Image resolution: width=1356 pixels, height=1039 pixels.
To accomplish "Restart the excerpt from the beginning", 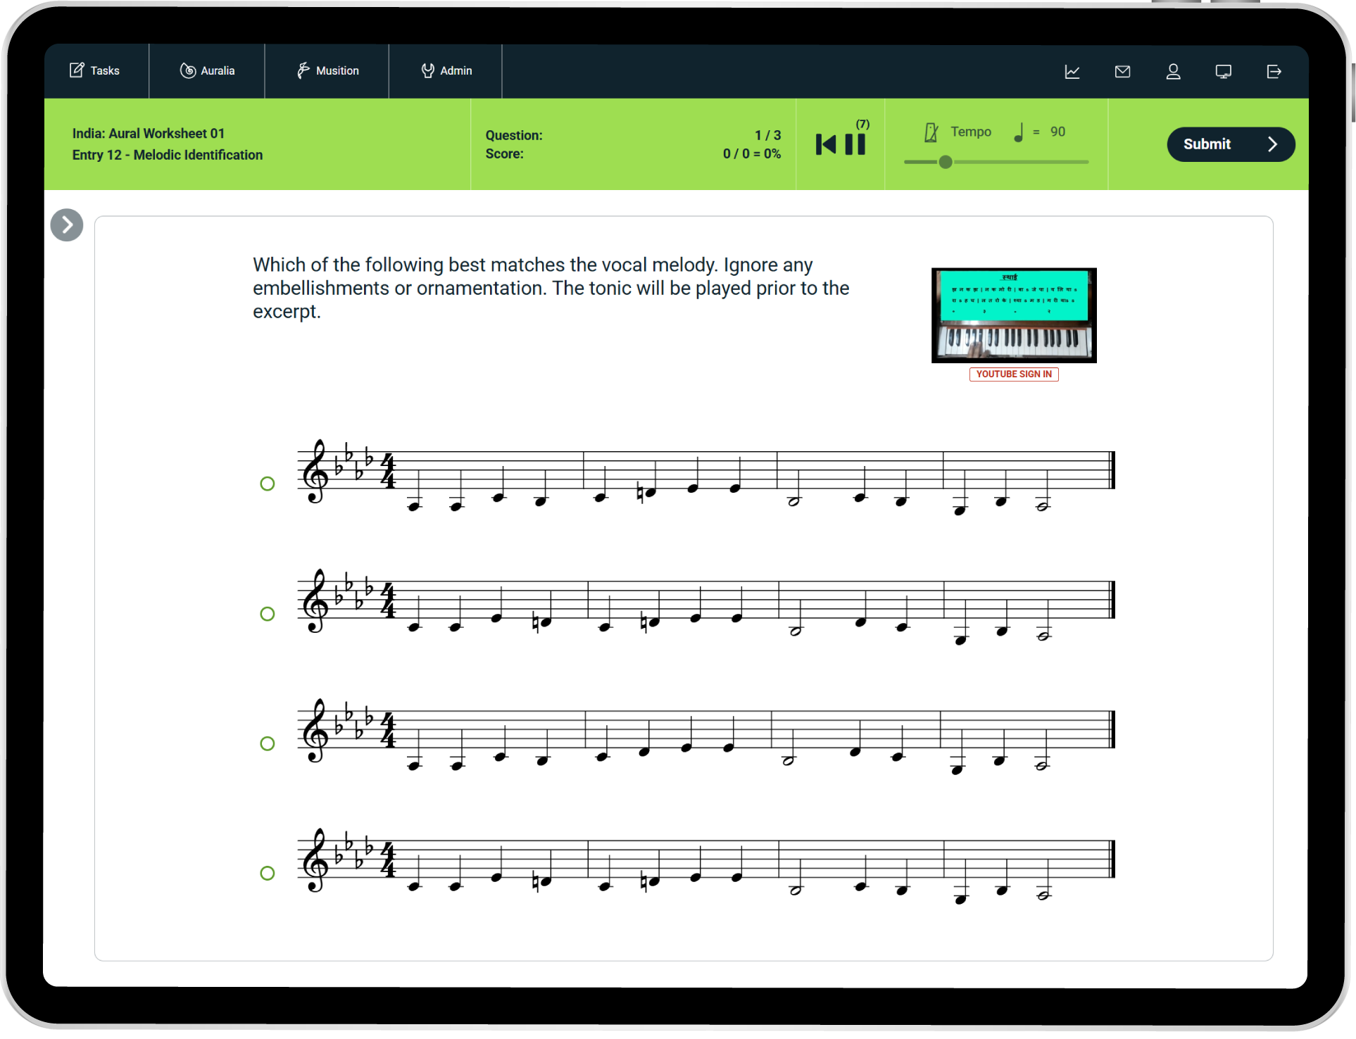I will tap(826, 144).
